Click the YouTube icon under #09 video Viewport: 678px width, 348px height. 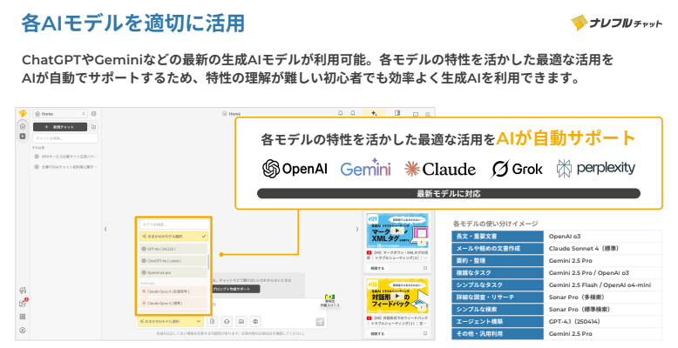tap(369, 252)
